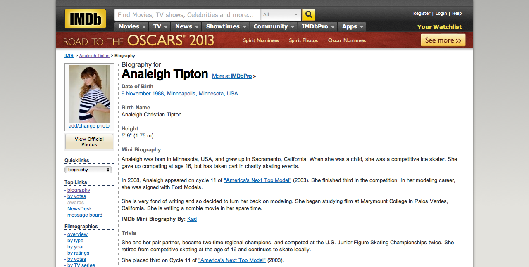Click the NewsDesk link
This screenshot has height=267, width=529.
79,209
